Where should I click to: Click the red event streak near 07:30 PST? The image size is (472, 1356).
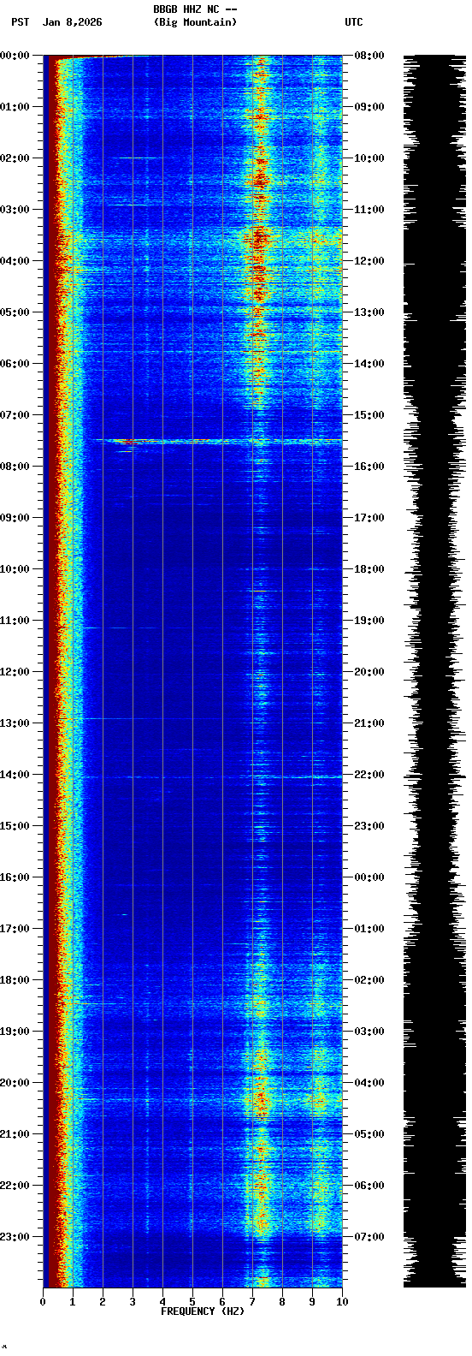click(x=129, y=443)
